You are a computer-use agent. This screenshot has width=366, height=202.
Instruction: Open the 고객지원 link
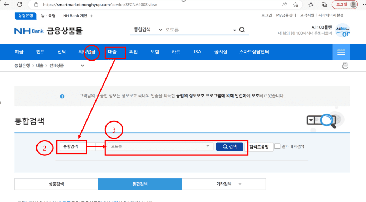pyautogui.click(x=307, y=15)
